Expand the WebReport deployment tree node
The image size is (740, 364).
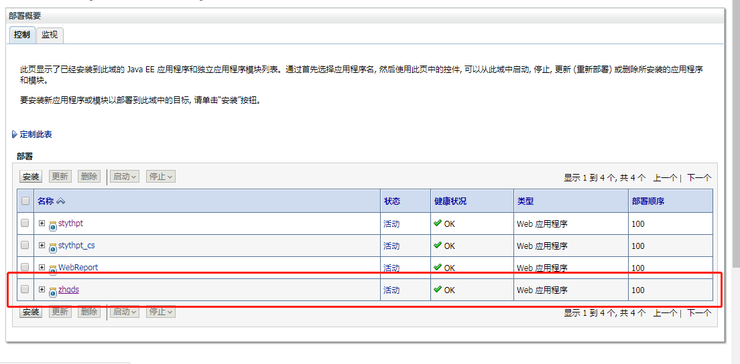(42, 268)
